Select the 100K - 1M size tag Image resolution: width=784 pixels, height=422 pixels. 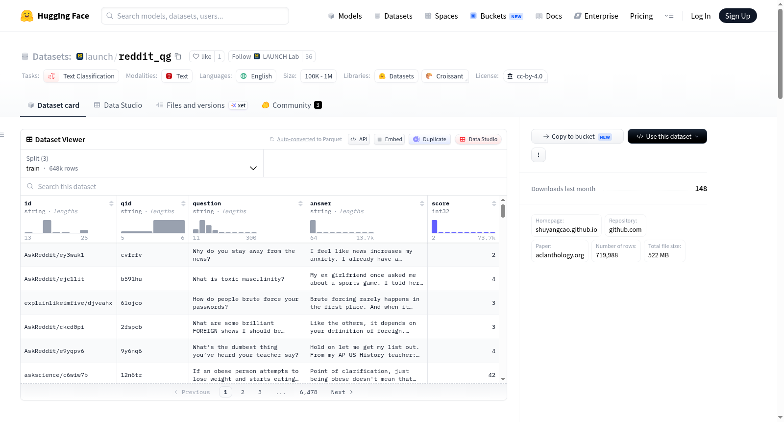(318, 76)
